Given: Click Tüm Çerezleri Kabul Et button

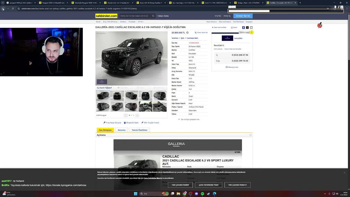Looking at the screenshot, I should [237, 185].
